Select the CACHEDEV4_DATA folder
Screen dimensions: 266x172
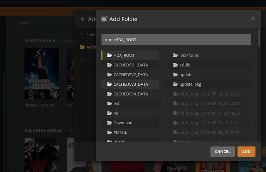coord(130,94)
